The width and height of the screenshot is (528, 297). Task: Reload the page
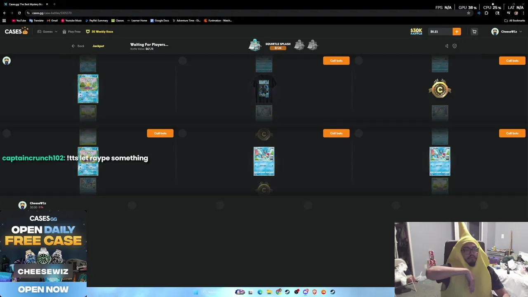[x=19, y=13]
